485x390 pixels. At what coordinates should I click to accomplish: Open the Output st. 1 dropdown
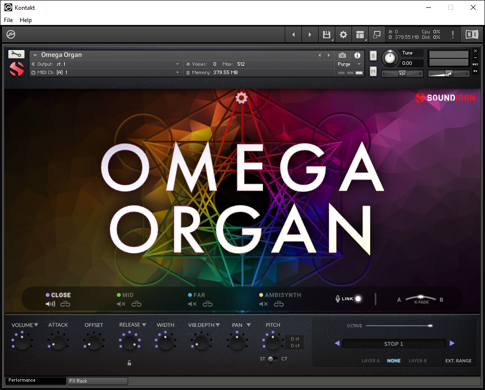[178, 64]
